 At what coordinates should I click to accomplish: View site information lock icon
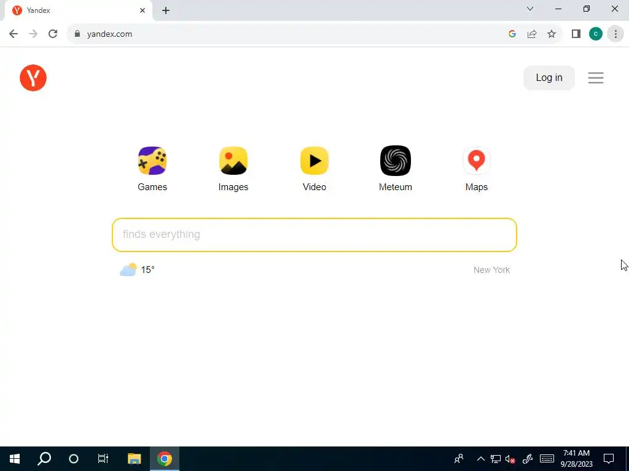coord(77,34)
